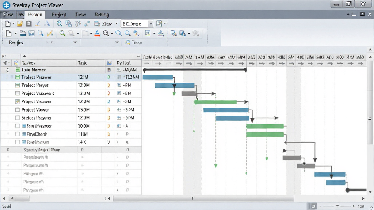
Task: Click the black summary bar atop the Gantt chart
Action: (195, 70)
